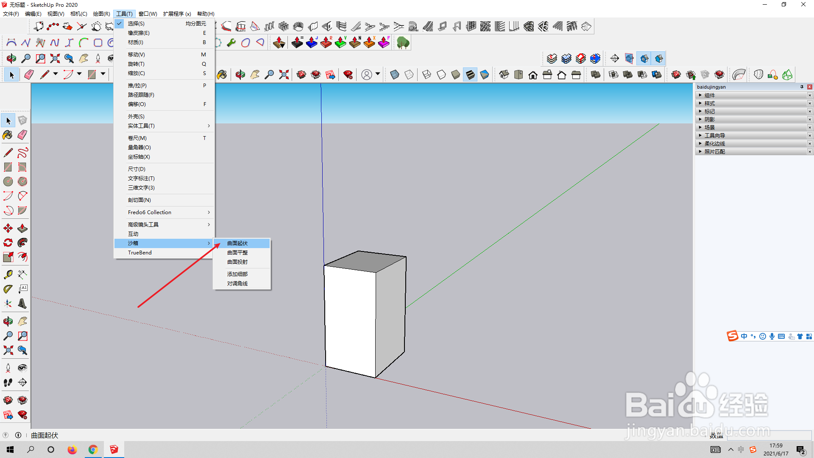Click the 推/拉(P) menu entry

click(164, 86)
